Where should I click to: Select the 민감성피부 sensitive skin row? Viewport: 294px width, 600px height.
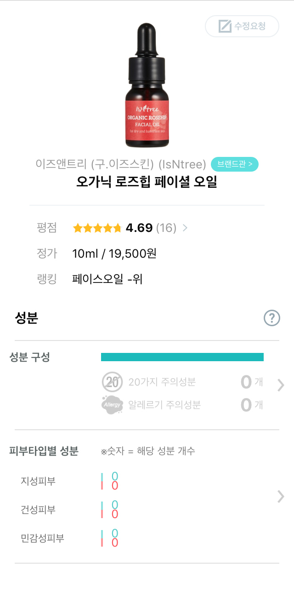(43, 538)
